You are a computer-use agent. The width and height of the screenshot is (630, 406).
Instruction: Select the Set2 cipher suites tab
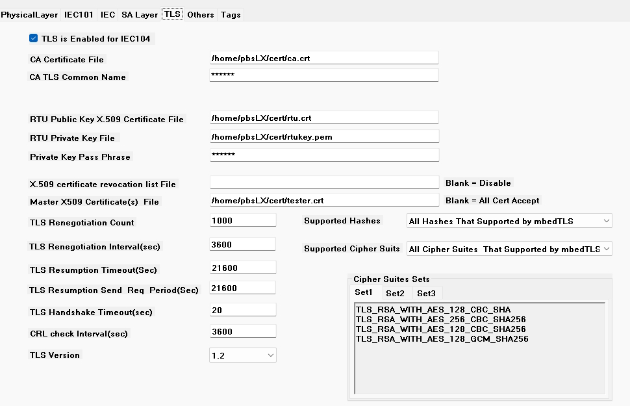click(x=396, y=293)
